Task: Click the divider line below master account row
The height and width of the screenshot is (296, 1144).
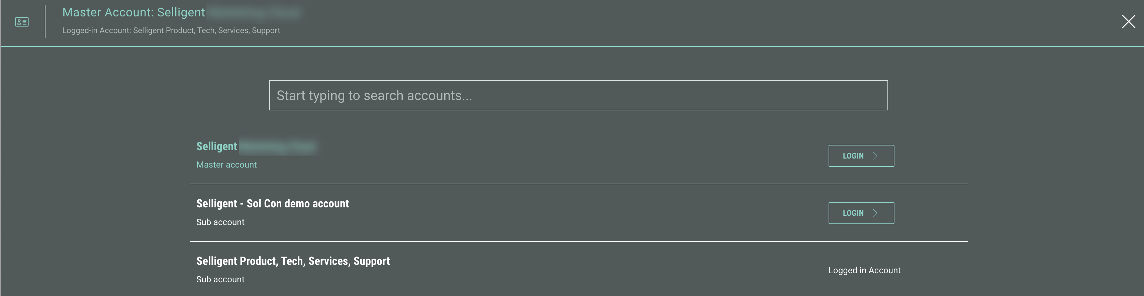Action: pos(578,184)
